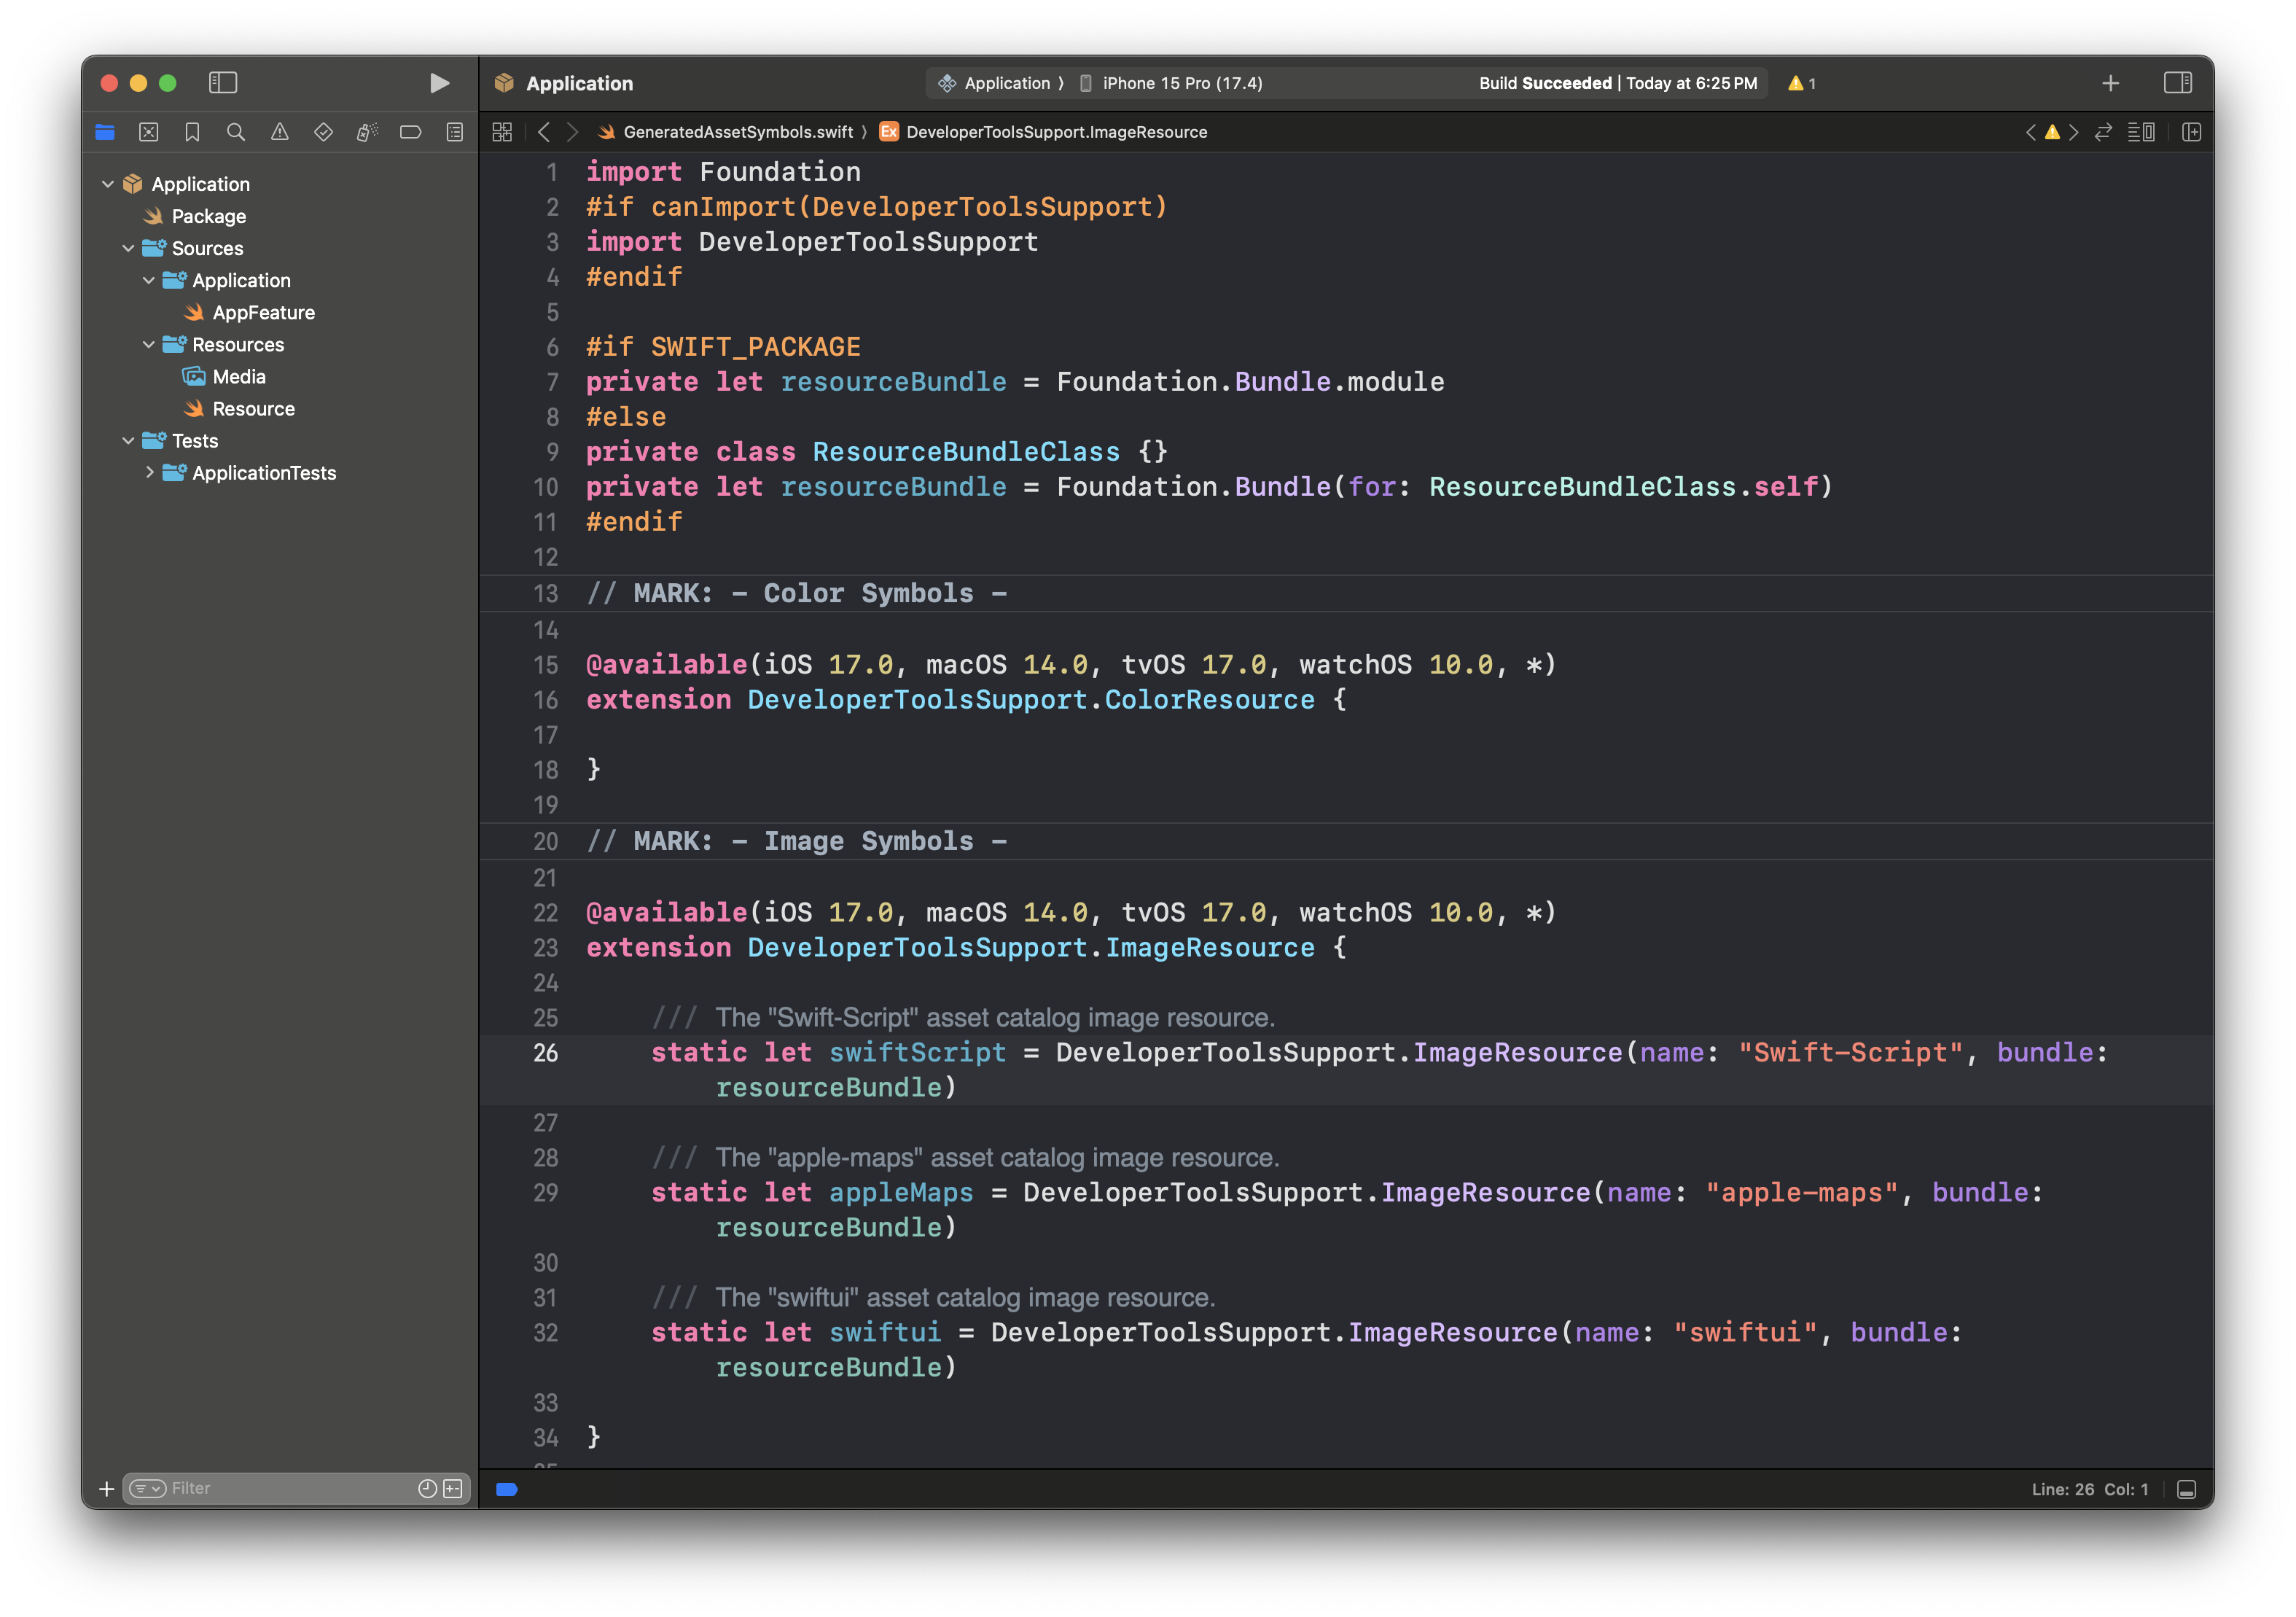Screen dimensions: 2296x1617
Task: Add an editor on the right
Action: 2191,132
